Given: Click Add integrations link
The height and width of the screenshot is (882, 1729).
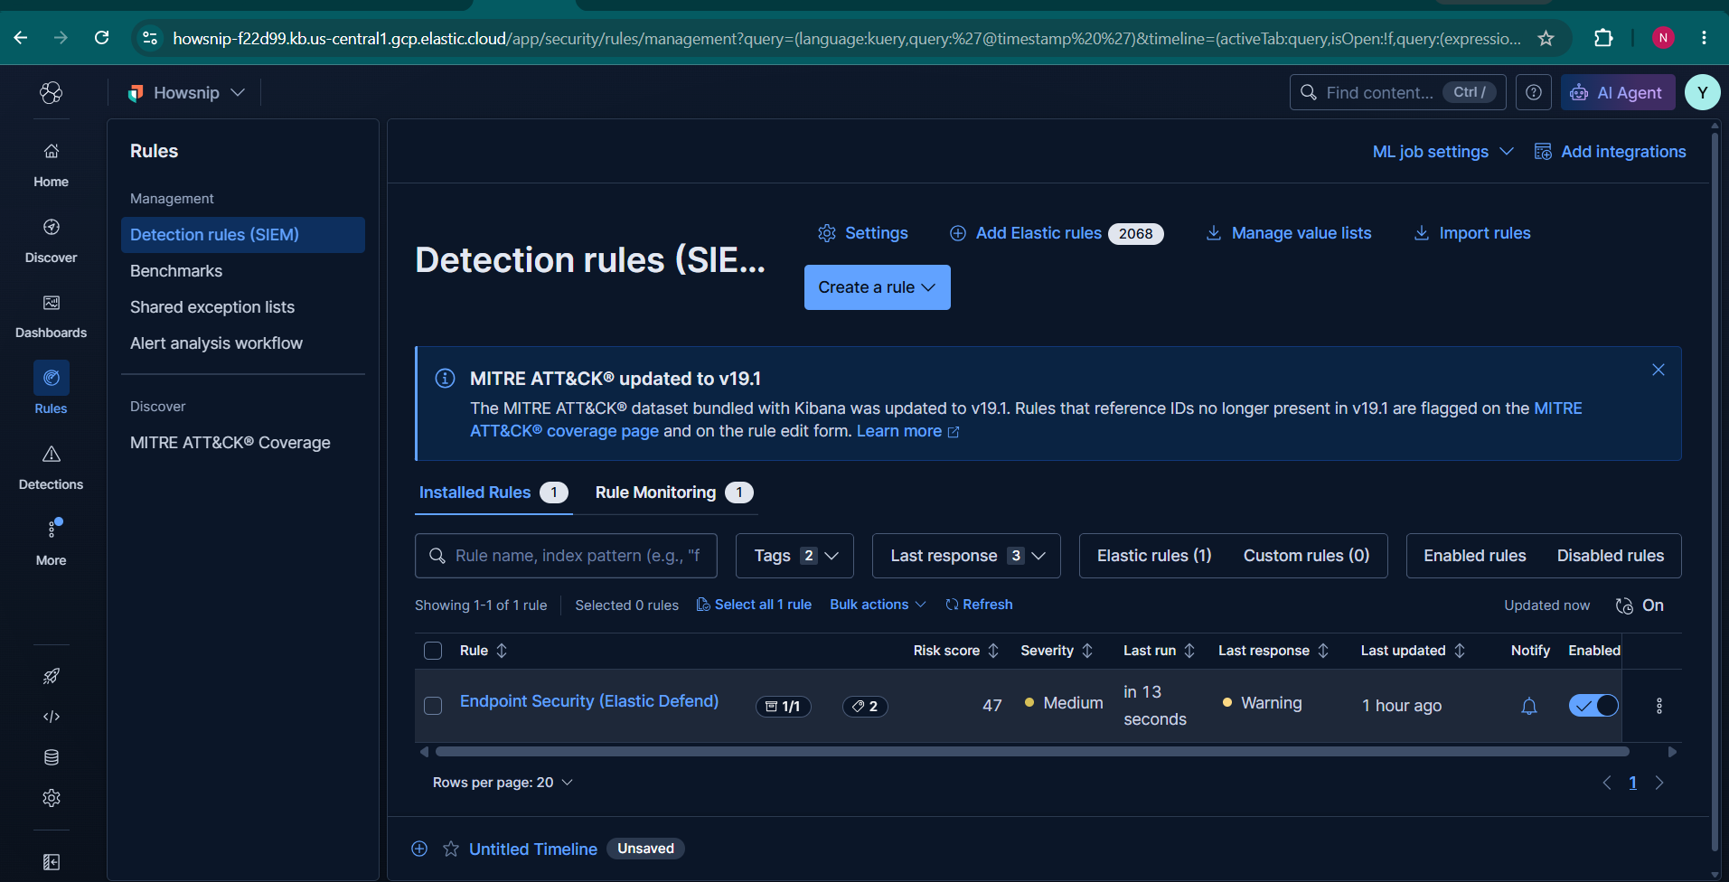Looking at the screenshot, I should pyautogui.click(x=1611, y=152).
